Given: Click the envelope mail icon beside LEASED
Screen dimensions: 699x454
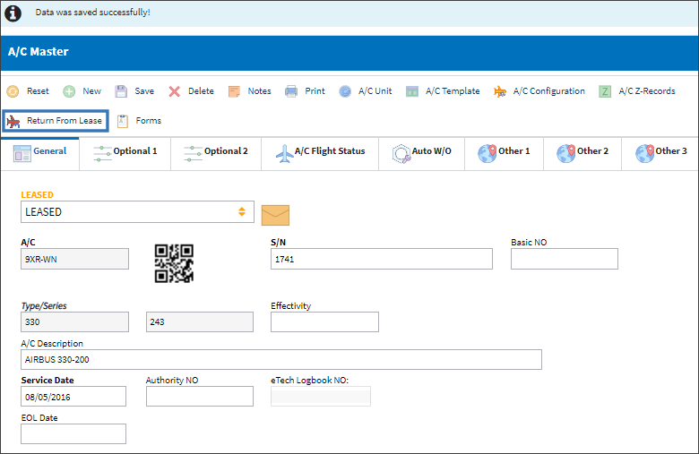Looking at the screenshot, I should click(275, 215).
